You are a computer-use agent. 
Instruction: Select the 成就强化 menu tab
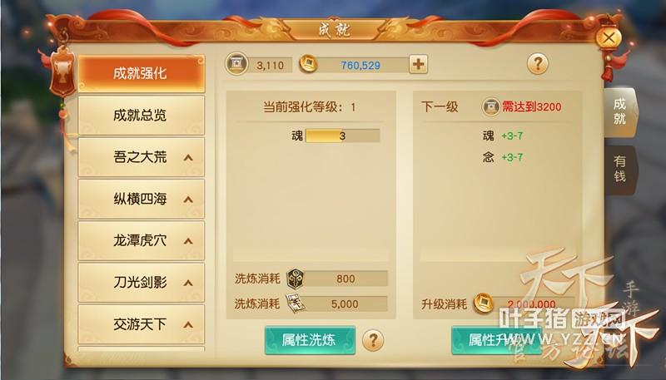click(x=141, y=73)
